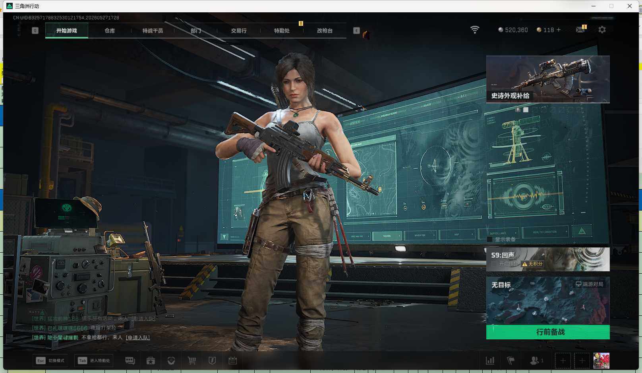Viewport: 642px width, 373px height.
Task: Open the S9:回声 season card
Action: [x=548, y=259]
